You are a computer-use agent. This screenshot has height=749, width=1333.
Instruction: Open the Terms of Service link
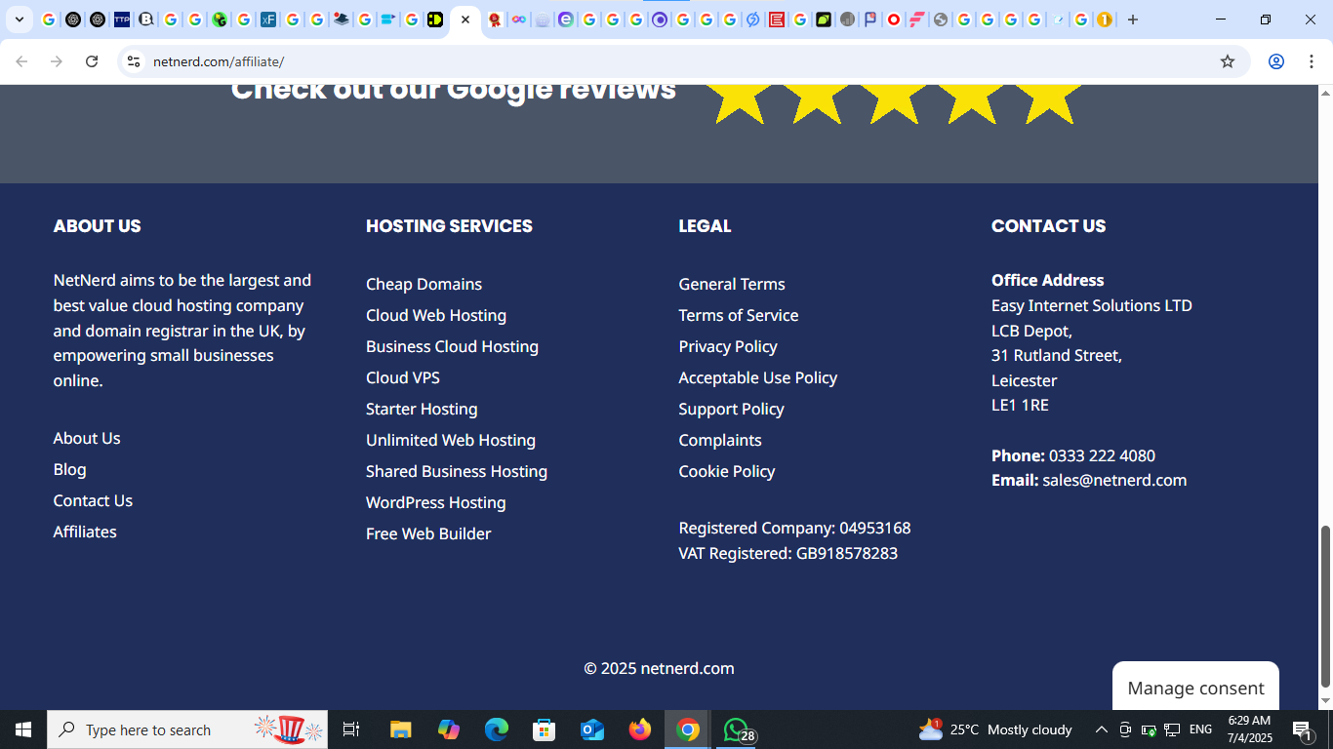click(x=739, y=315)
